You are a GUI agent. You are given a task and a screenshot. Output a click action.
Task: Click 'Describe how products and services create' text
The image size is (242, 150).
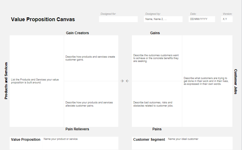click(x=90, y=58)
